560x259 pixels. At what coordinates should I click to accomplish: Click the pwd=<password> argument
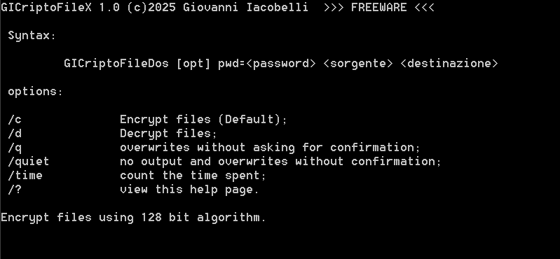point(267,64)
